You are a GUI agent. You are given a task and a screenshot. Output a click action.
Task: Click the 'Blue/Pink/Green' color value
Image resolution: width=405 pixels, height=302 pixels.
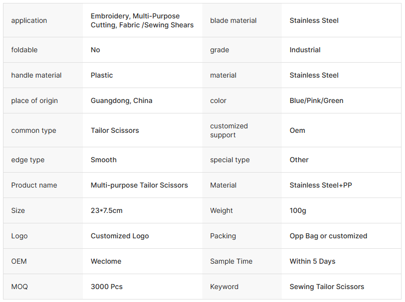317,101
